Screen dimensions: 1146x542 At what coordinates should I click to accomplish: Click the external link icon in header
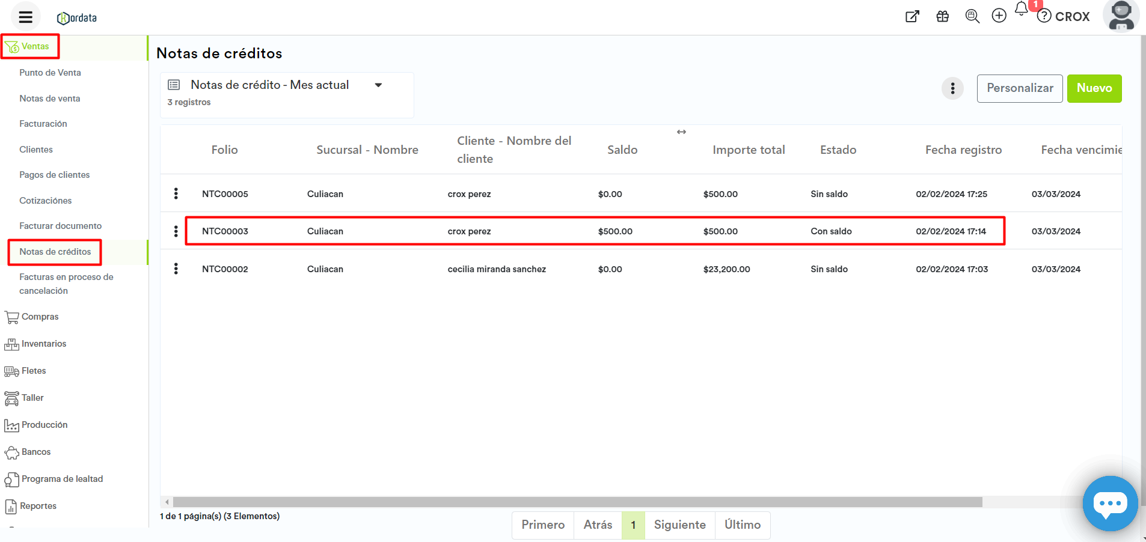(x=912, y=16)
